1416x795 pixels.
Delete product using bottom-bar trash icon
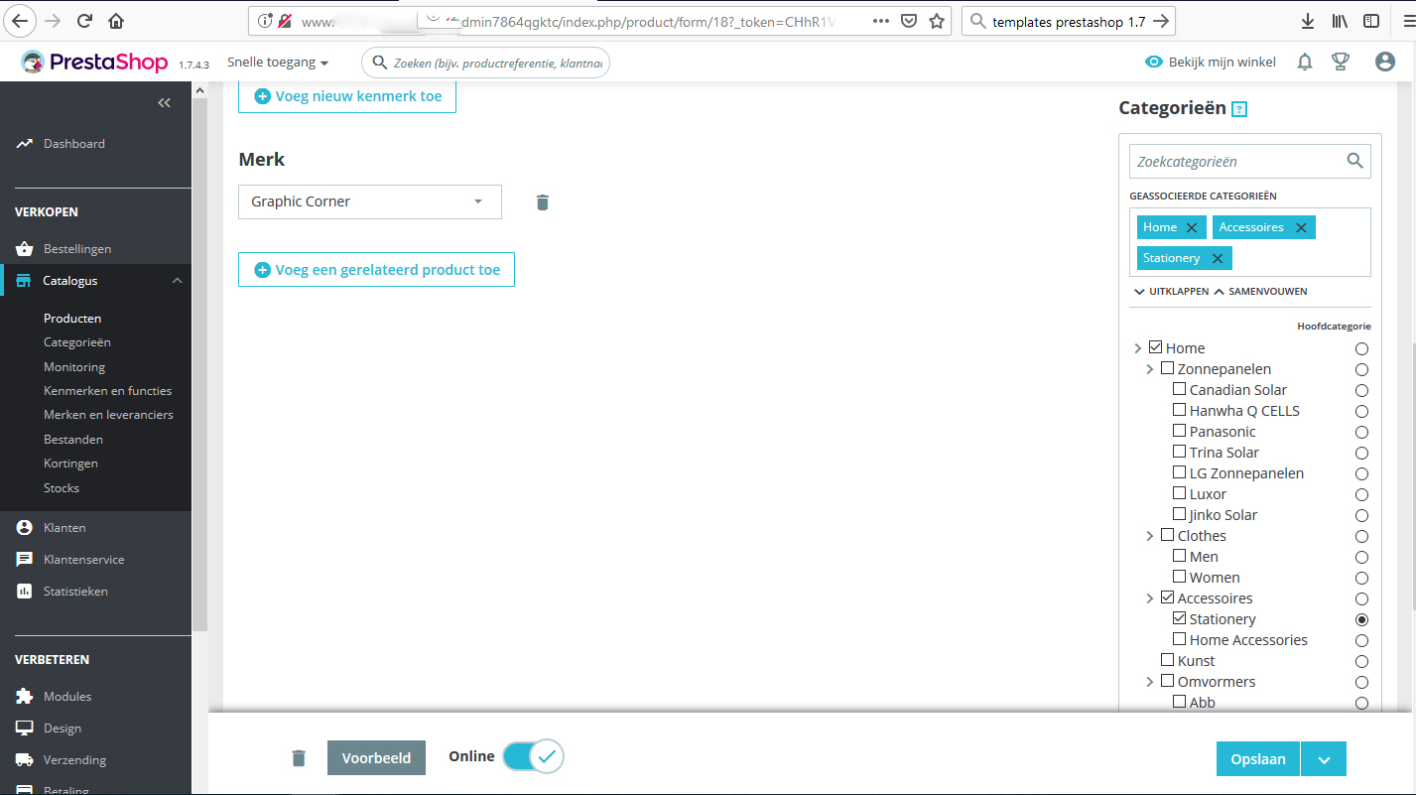(299, 758)
